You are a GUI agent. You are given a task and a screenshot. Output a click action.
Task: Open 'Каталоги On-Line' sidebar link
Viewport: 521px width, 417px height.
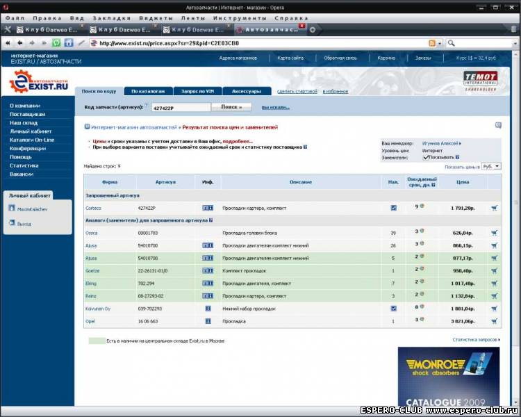(32, 140)
